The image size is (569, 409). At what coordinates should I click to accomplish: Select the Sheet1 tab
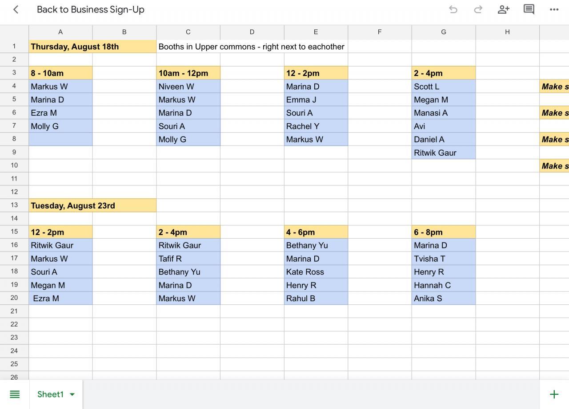50,394
